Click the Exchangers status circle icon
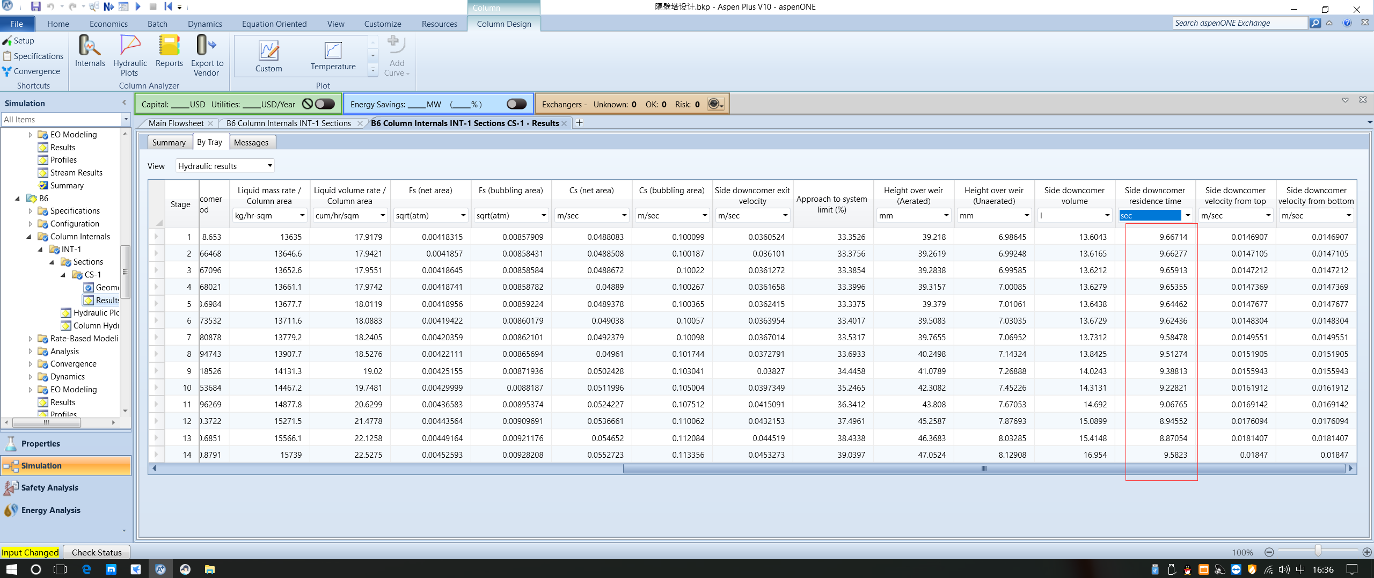1374x578 pixels. pos(714,104)
